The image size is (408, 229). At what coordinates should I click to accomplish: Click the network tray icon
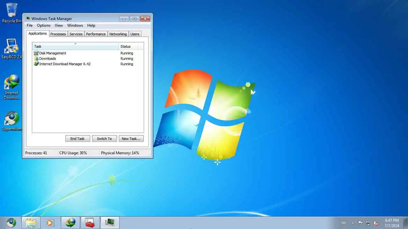point(368,223)
